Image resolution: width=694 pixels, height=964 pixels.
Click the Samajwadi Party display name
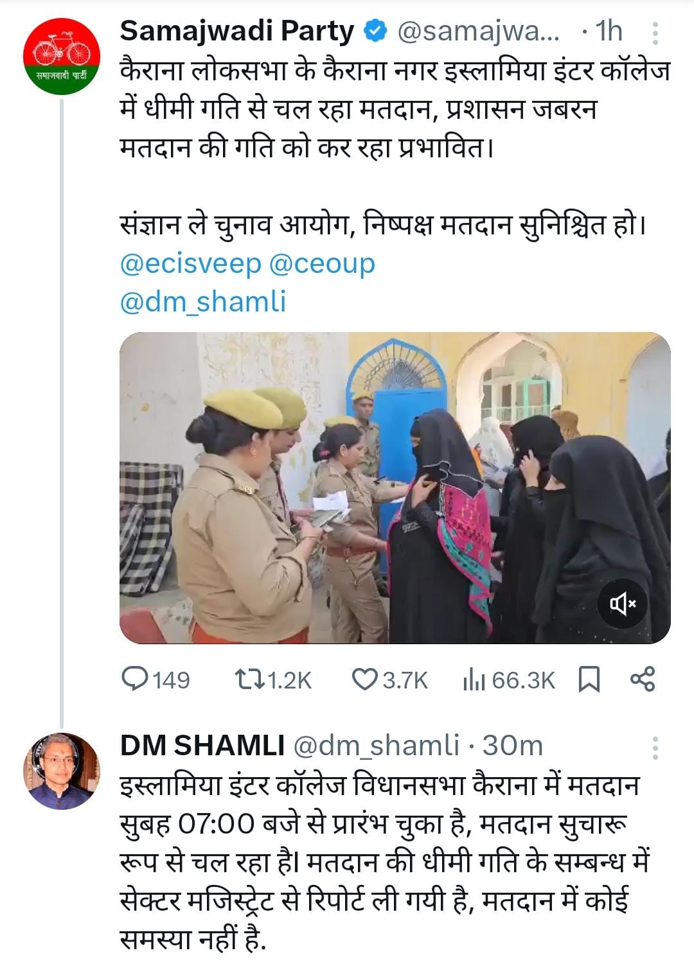pos(238,28)
